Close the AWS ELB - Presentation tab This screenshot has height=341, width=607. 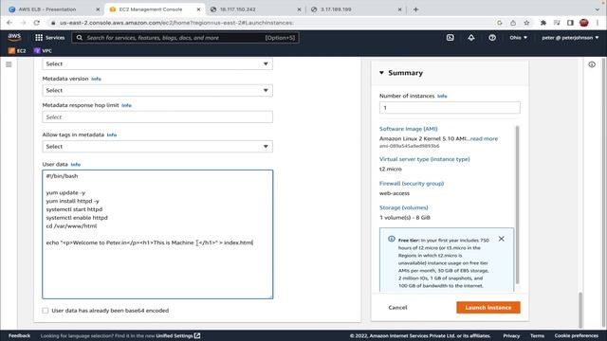click(x=98, y=9)
